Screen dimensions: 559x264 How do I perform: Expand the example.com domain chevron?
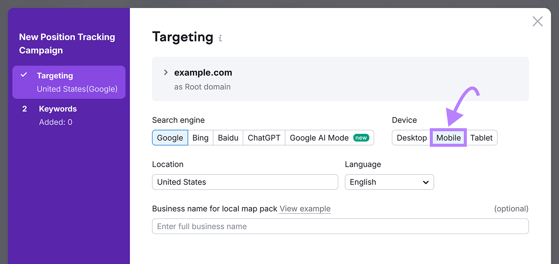click(166, 72)
